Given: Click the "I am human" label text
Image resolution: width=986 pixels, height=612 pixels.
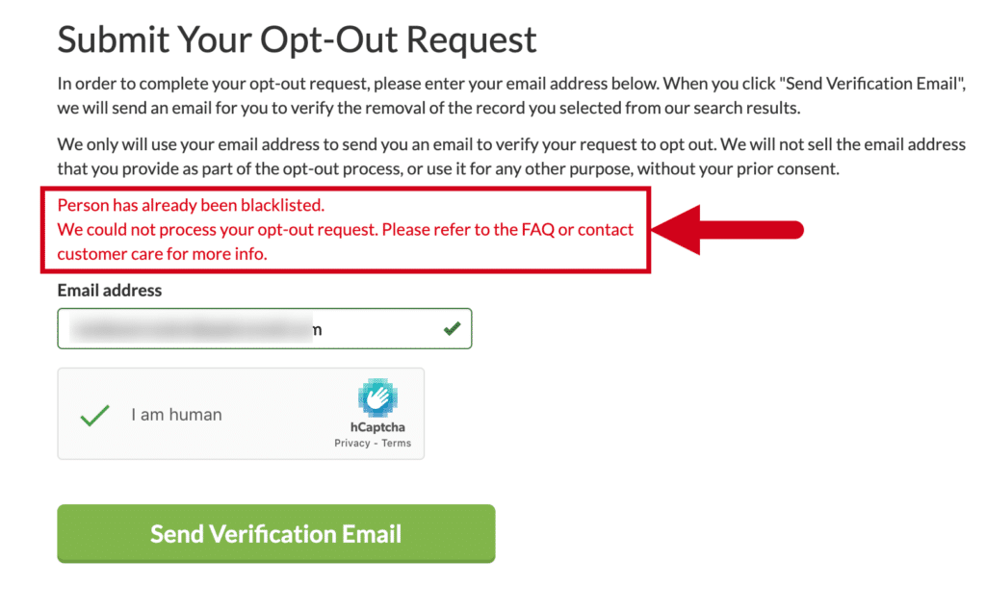Looking at the screenshot, I should [x=177, y=415].
